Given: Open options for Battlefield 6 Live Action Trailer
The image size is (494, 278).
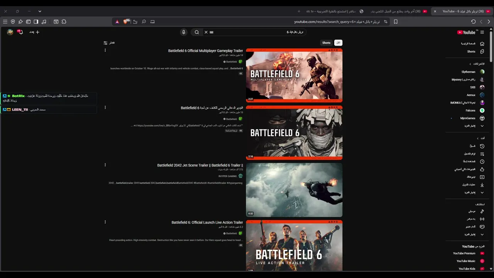Looking at the screenshot, I should [x=105, y=222].
